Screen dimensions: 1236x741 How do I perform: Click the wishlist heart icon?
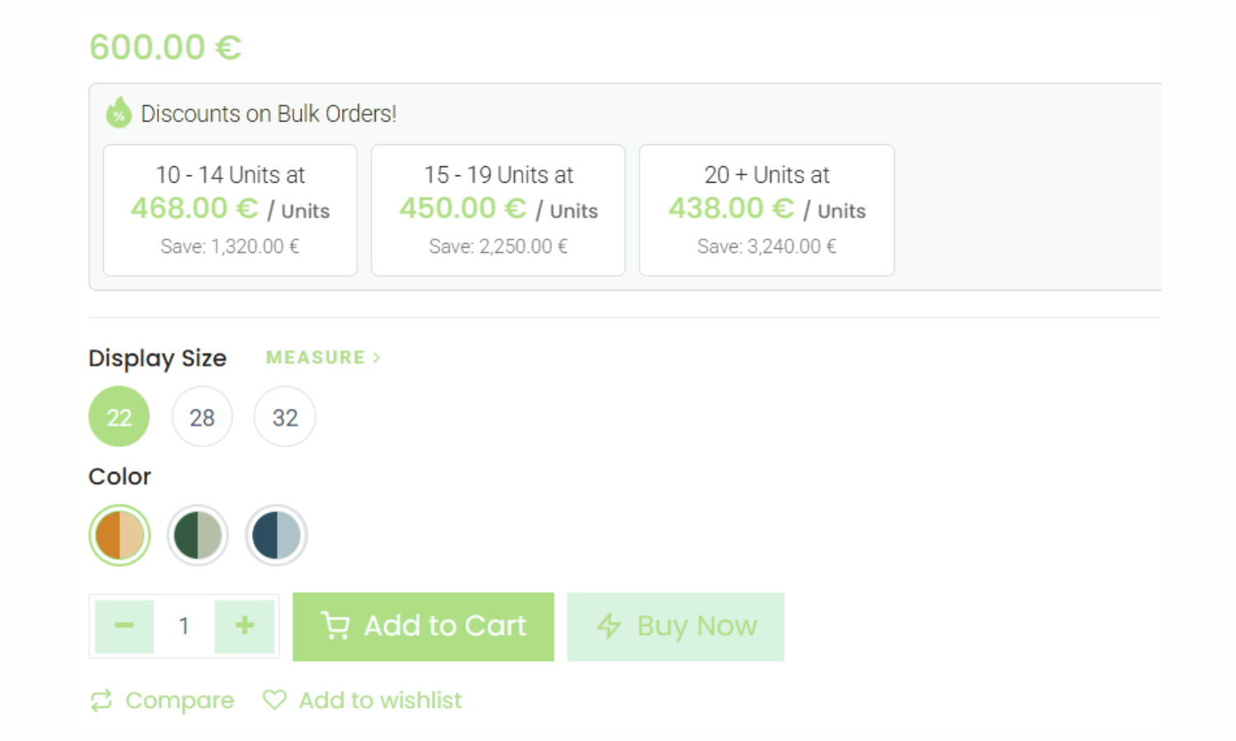coord(274,700)
